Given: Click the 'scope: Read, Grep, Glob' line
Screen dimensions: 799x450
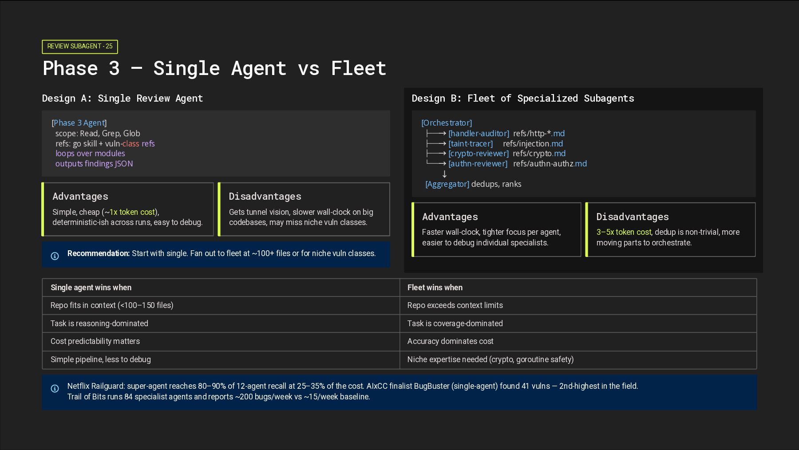Looking at the screenshot, I should [98, 134].
